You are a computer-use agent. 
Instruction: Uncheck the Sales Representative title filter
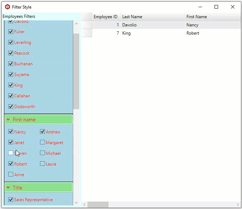(x=11, y=200)
